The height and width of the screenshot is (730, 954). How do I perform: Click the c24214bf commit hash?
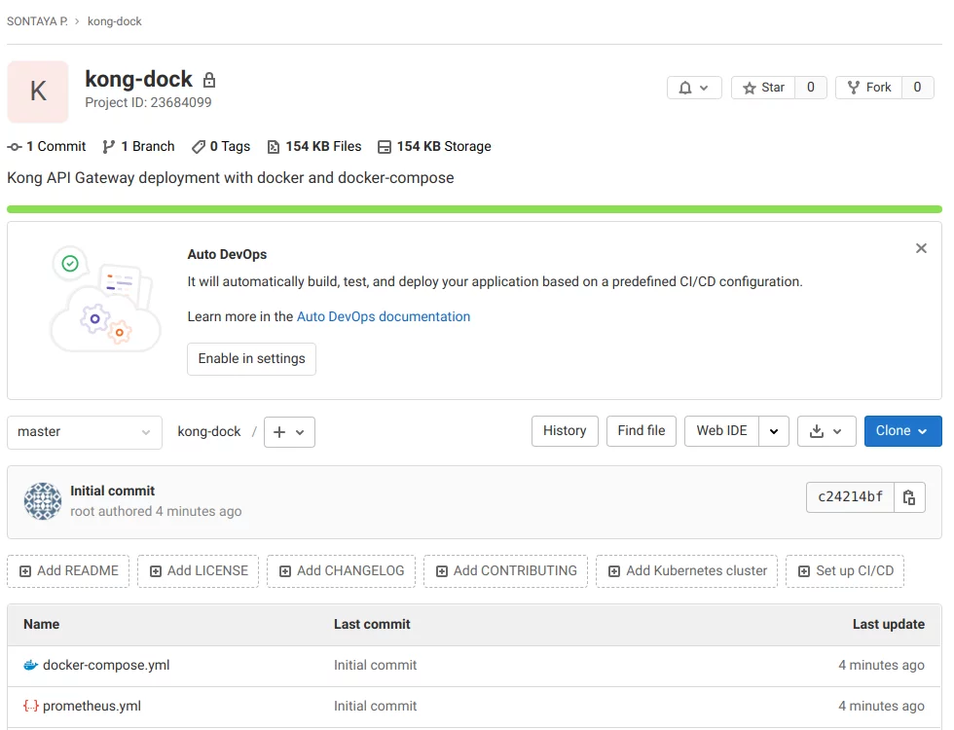tap(849, 497)
